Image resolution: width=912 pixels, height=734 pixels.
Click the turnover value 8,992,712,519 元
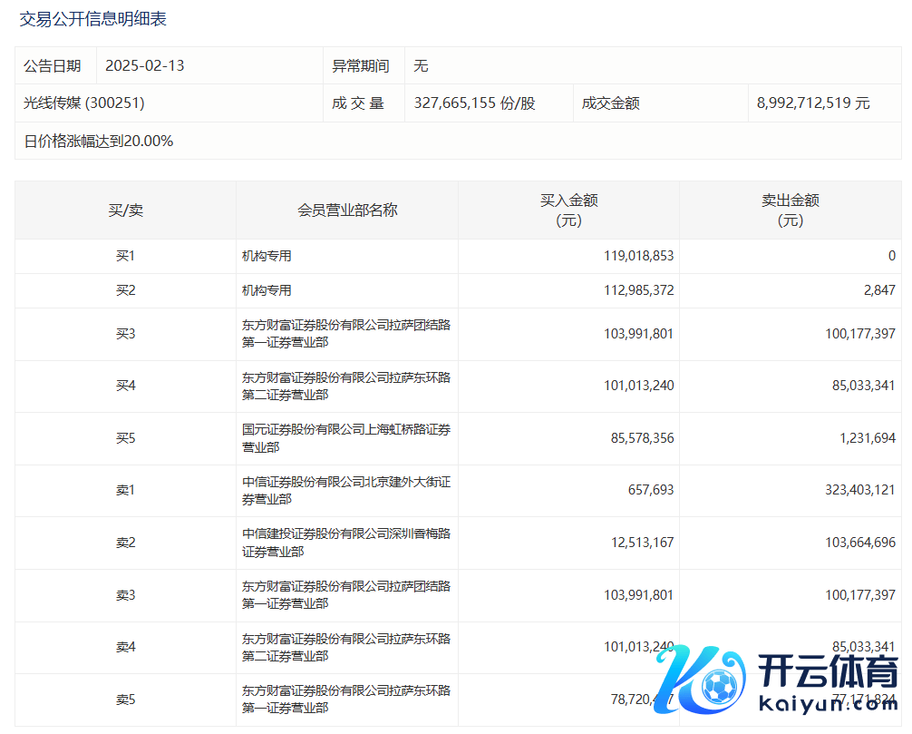coord(813,103)
